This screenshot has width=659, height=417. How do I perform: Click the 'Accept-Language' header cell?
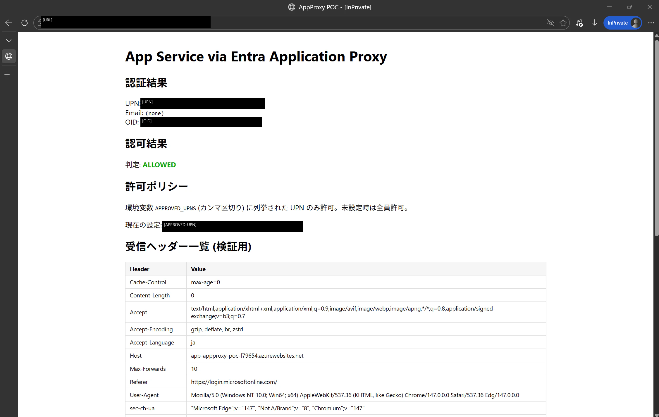pos(156,342)
